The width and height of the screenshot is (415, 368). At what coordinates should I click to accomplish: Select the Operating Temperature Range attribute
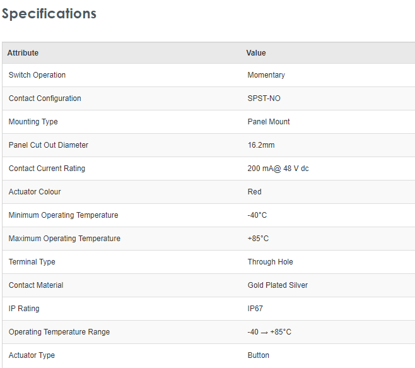pos(59,332)
